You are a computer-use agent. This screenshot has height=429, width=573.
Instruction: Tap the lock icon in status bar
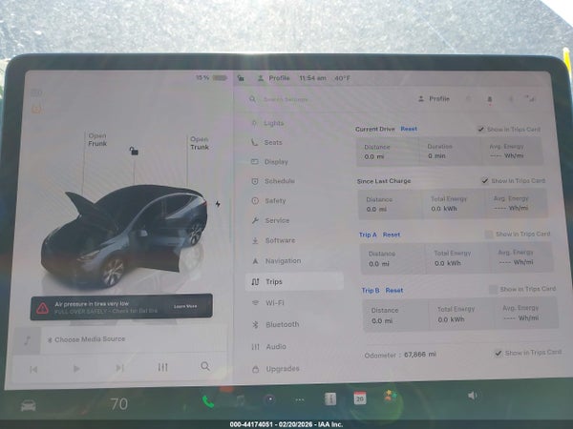click(241, 78)
